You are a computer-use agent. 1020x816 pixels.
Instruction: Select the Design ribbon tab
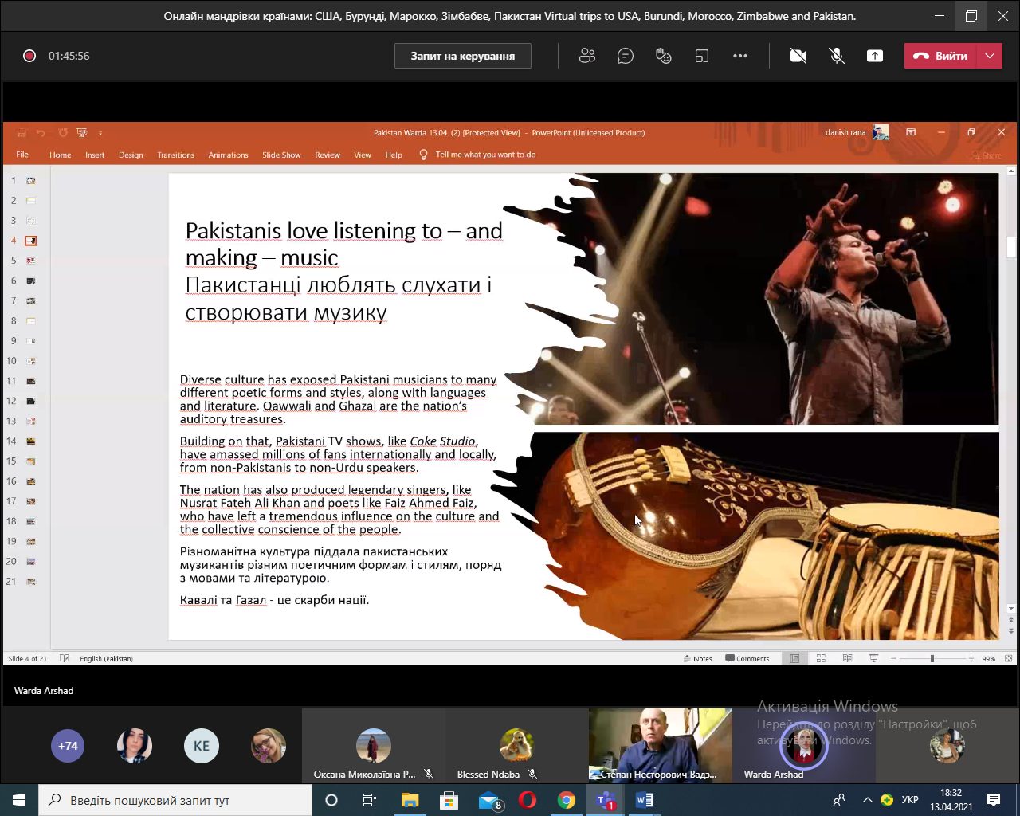click(x=131, y=155)
